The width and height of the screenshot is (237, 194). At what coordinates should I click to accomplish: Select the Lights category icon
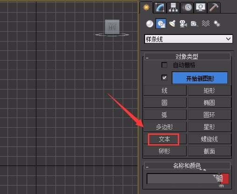172,24
